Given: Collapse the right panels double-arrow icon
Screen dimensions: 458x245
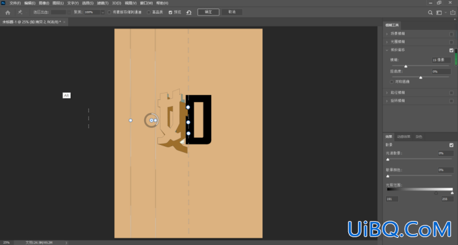Looking at the screenshot, I should click(455, 19).
